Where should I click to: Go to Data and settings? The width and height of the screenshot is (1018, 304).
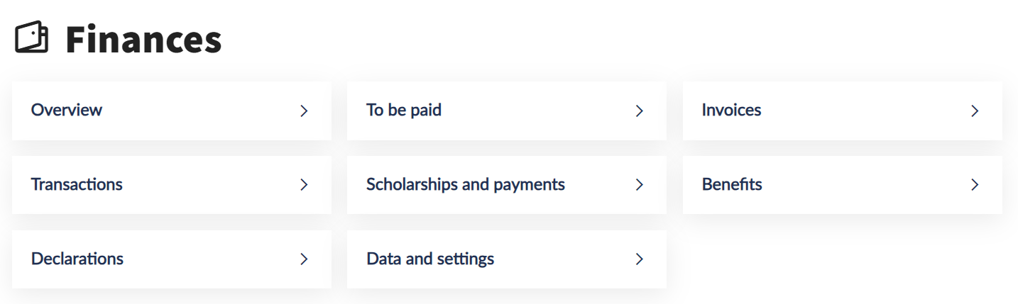430,259
